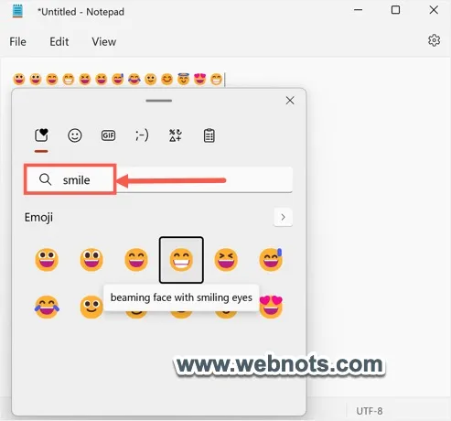Open the GIF tab
This screenshot has height=421, width=451.
click(x=108, y=135)
